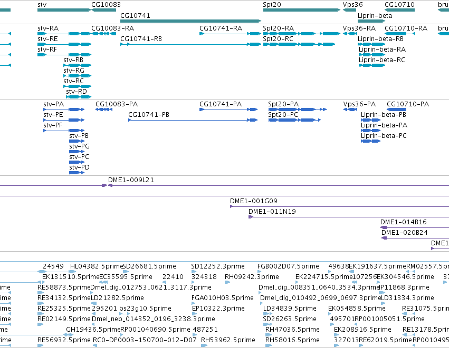The image size is (449, 348).
Task: Select protein stv-PE
Action: coord(64,120)
